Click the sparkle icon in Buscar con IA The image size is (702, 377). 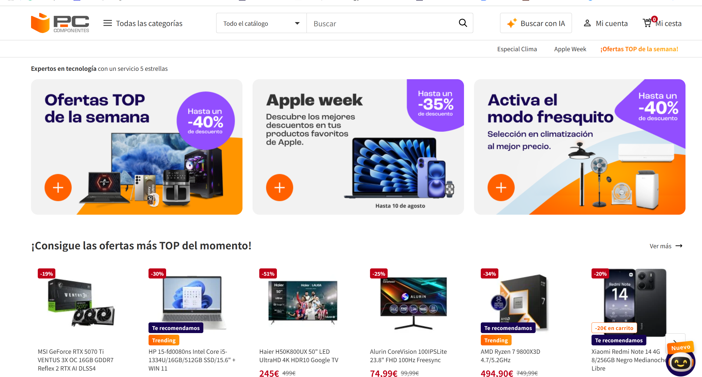[x=512, y=23]
